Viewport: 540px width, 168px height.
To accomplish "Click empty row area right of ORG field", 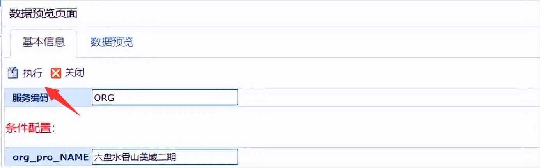I will pyautogui.click(x=388, y=98).
